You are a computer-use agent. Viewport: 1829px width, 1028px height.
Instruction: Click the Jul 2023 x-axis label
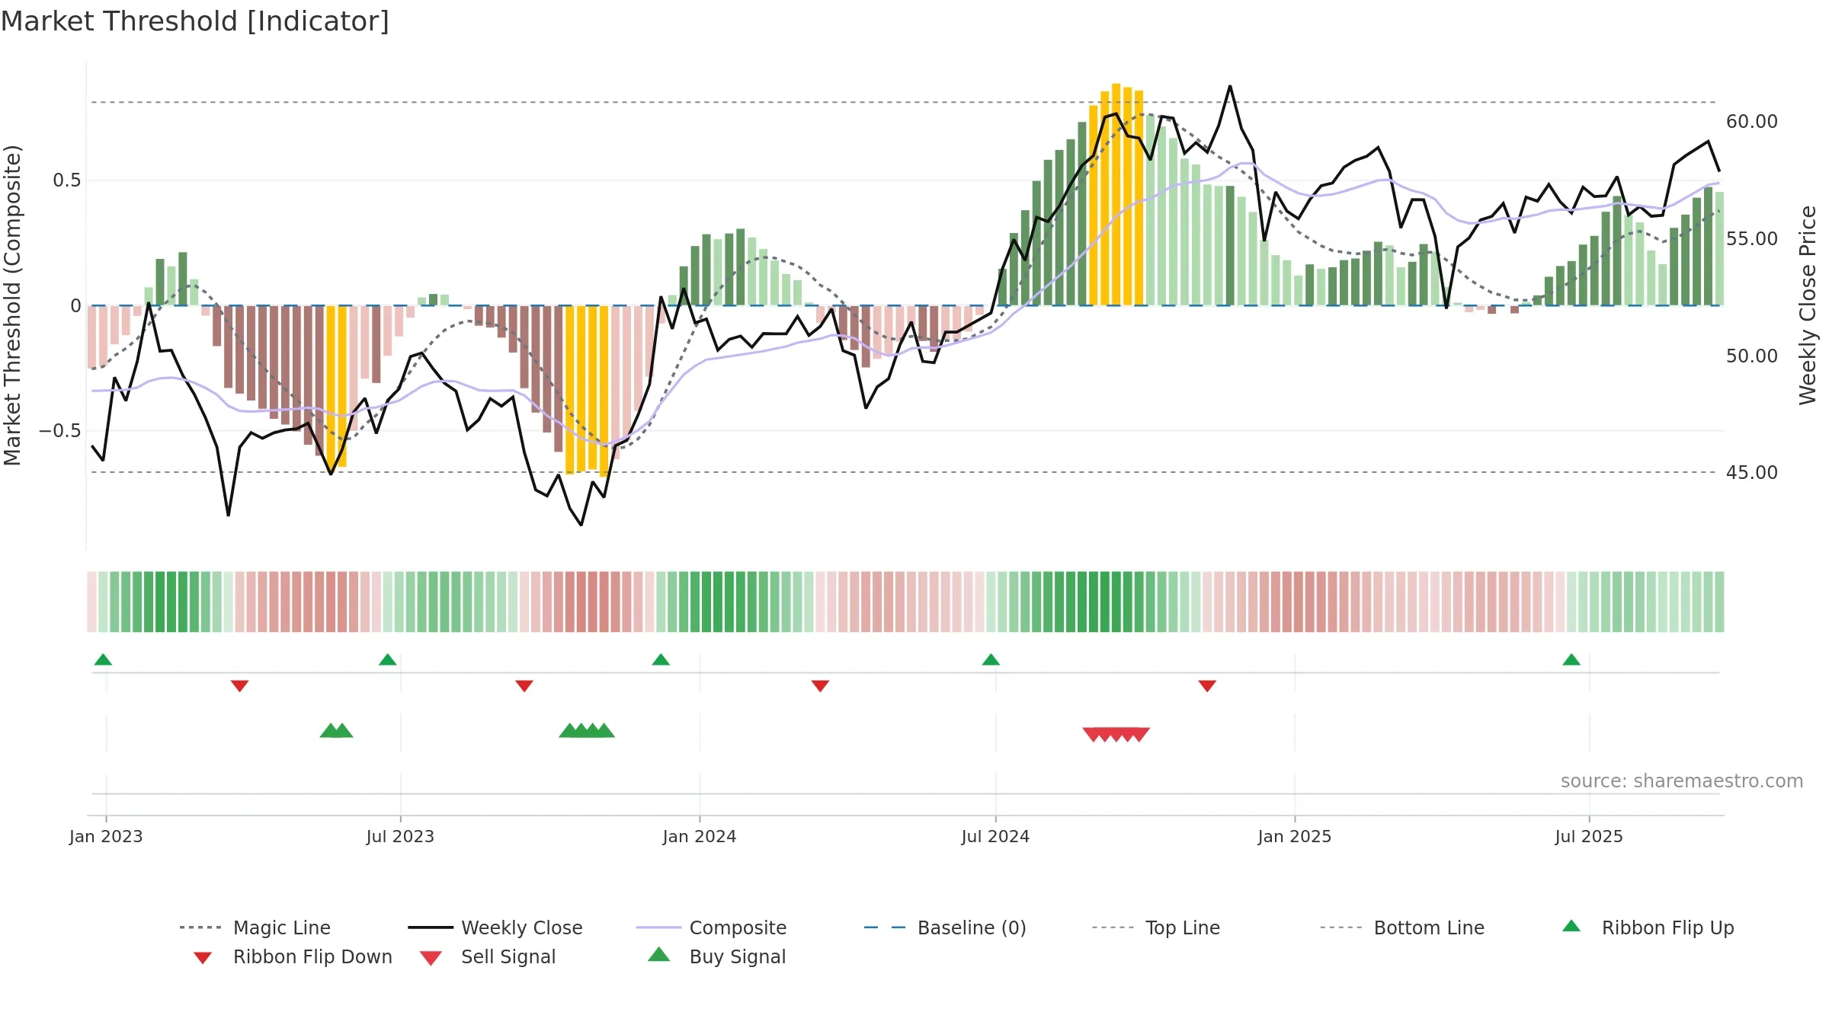400,837
